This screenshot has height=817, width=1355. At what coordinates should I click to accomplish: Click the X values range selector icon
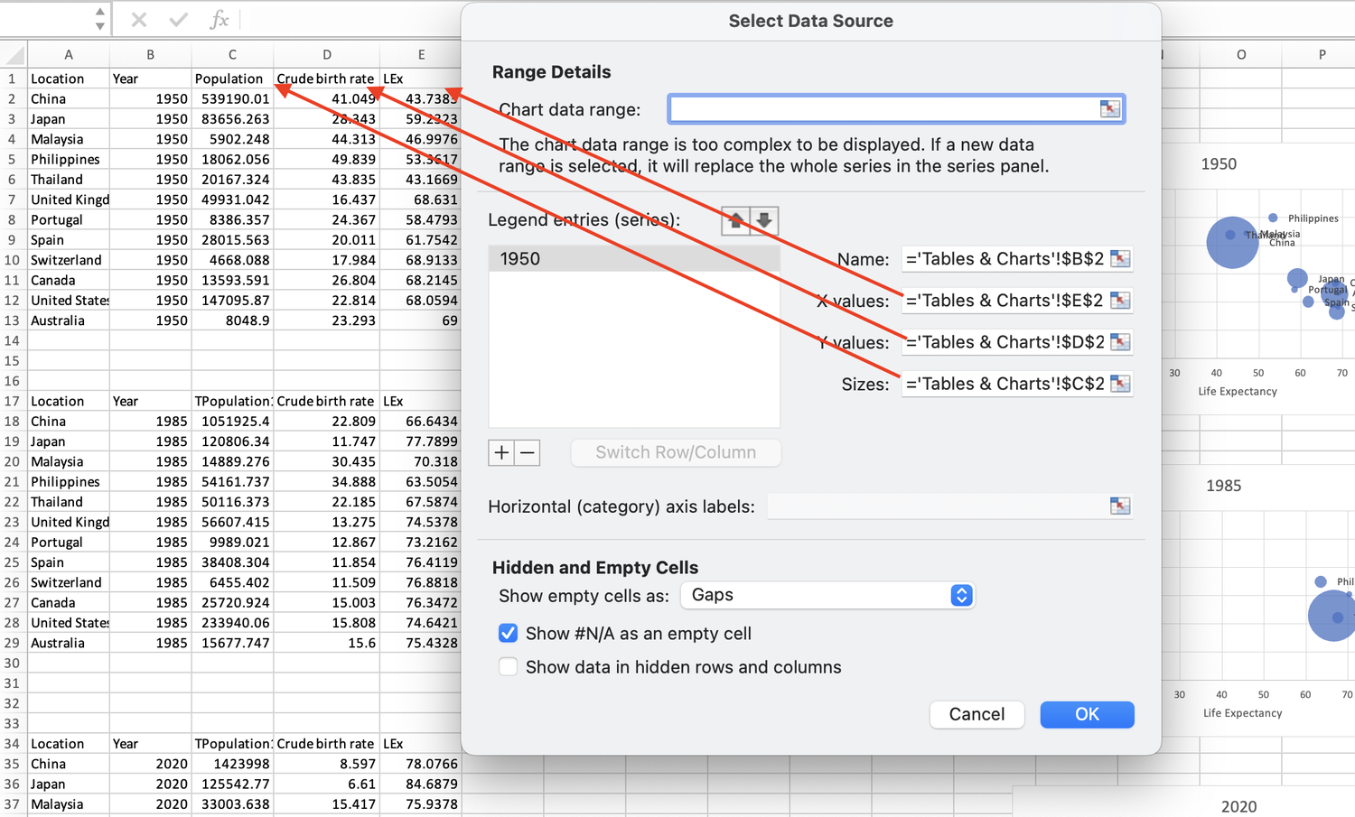1119,301
